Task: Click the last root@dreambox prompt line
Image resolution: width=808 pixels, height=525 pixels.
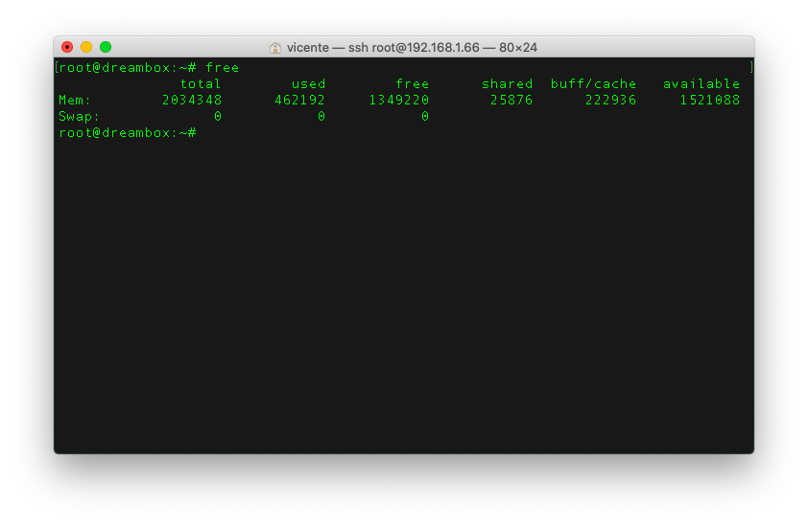Action: tap(127, 132)
